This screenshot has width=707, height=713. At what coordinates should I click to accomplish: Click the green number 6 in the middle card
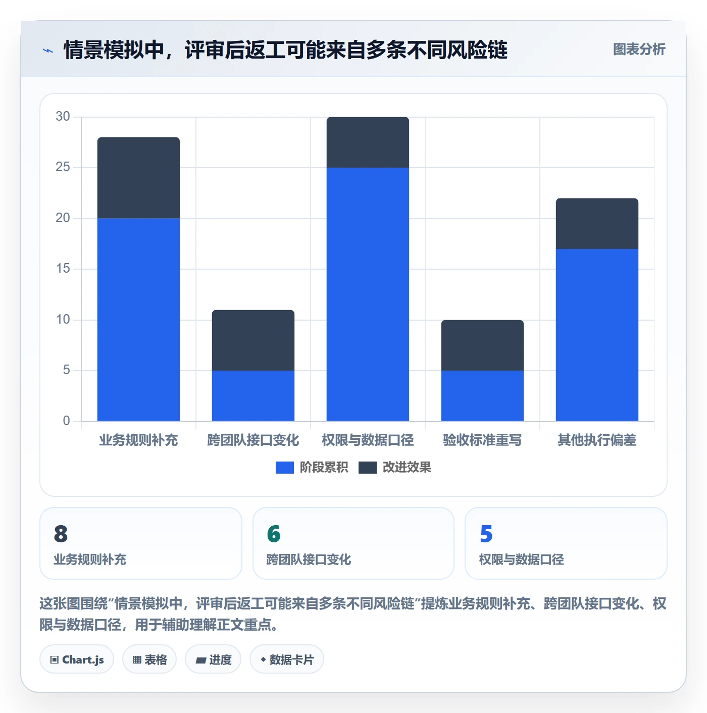click(274, 534)
